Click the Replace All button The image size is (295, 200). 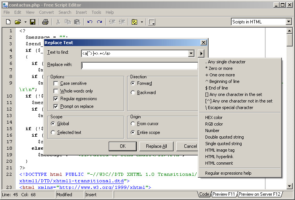156,146
